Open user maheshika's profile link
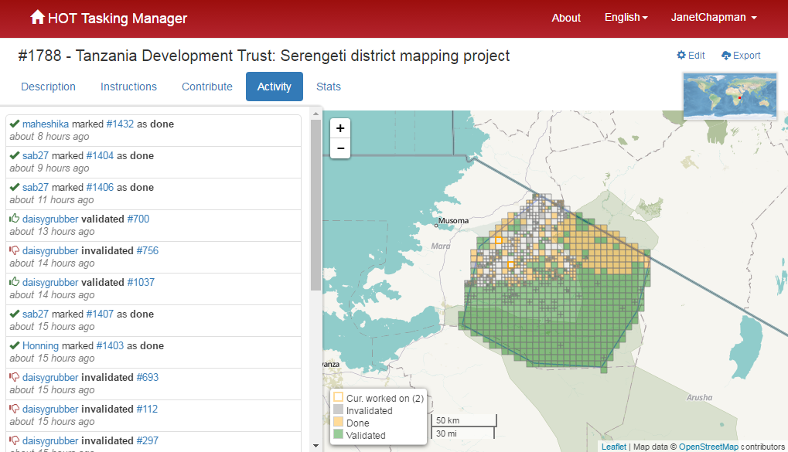The width and height of the screenshot is (788, 452). point(45,124)
